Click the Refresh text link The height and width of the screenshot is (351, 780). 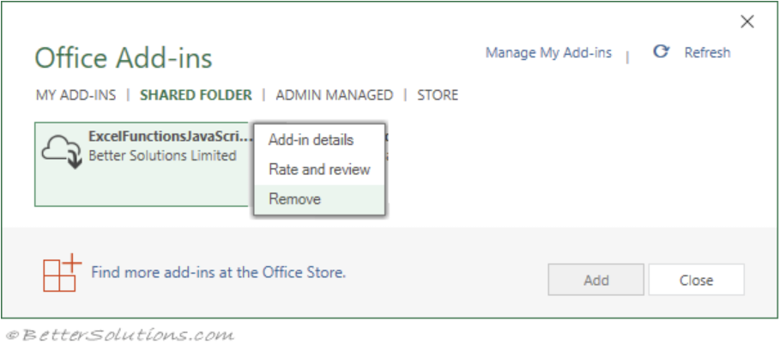point(707,53)
